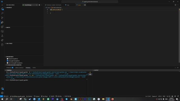Expand the Python Resource Monitor section
180x101 pixels.
[x=24, y=65]
